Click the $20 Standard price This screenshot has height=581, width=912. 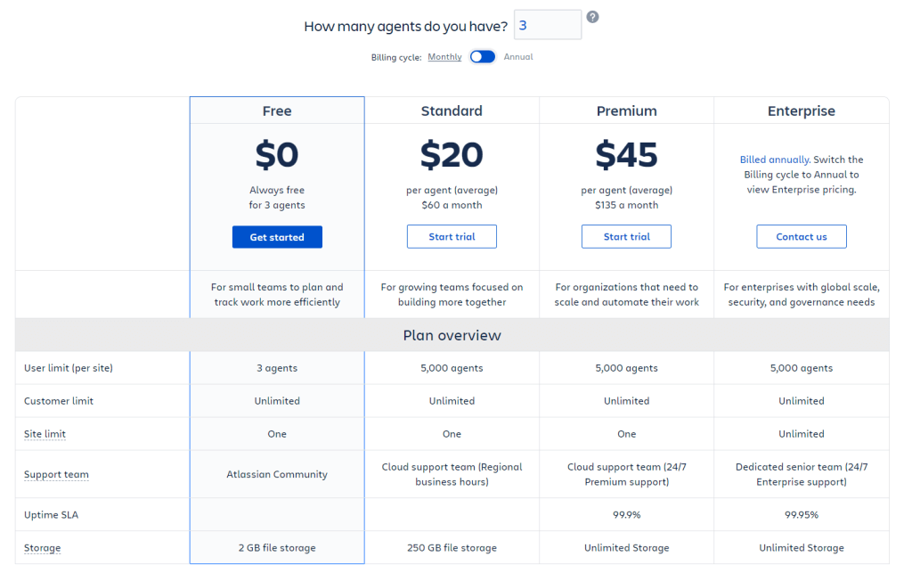tap(452, 155)
